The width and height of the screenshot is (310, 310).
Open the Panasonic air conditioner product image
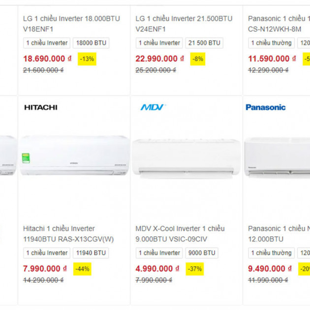pyautogui.click(x=277, y=157)
